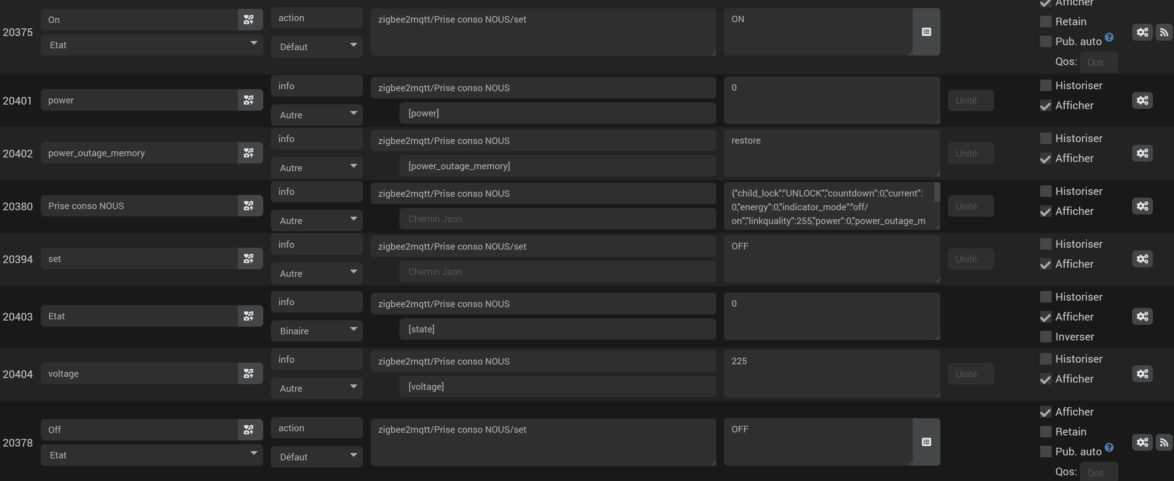This screenshot has width=1174, height=481.
Task: Click icon picker beside 'set' command name
Action: point(249,258)
